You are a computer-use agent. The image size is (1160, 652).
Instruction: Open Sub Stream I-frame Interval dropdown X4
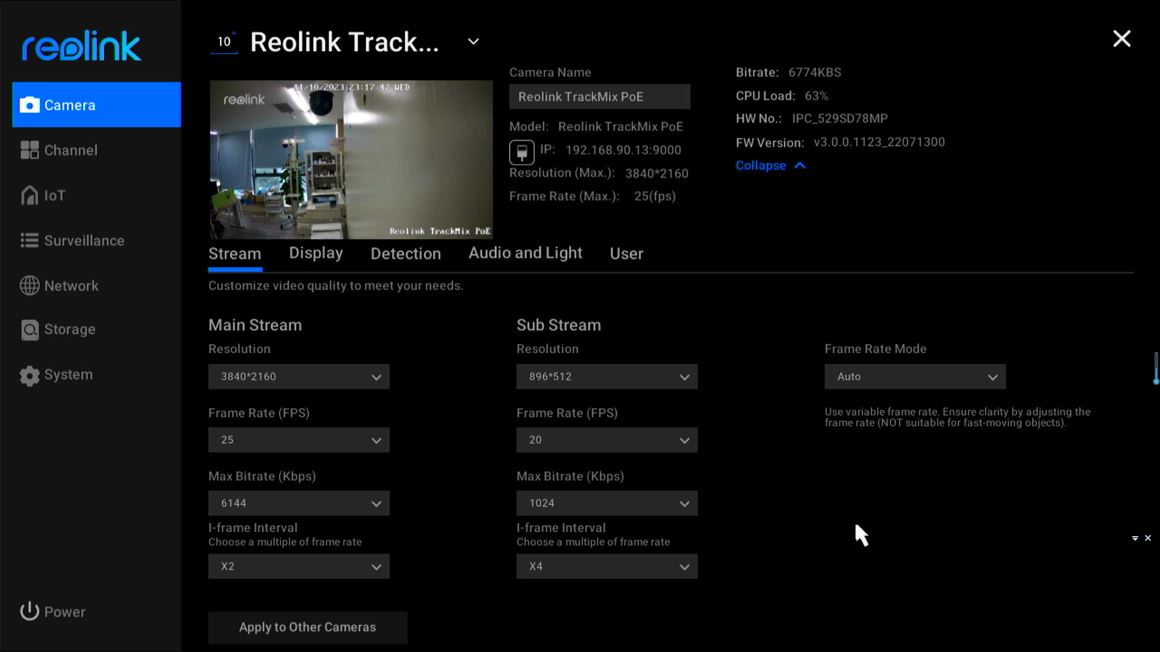pos(607,567)
